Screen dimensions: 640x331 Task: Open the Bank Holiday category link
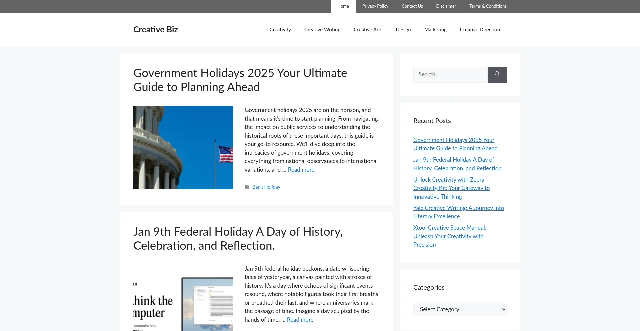pos(266,187)
